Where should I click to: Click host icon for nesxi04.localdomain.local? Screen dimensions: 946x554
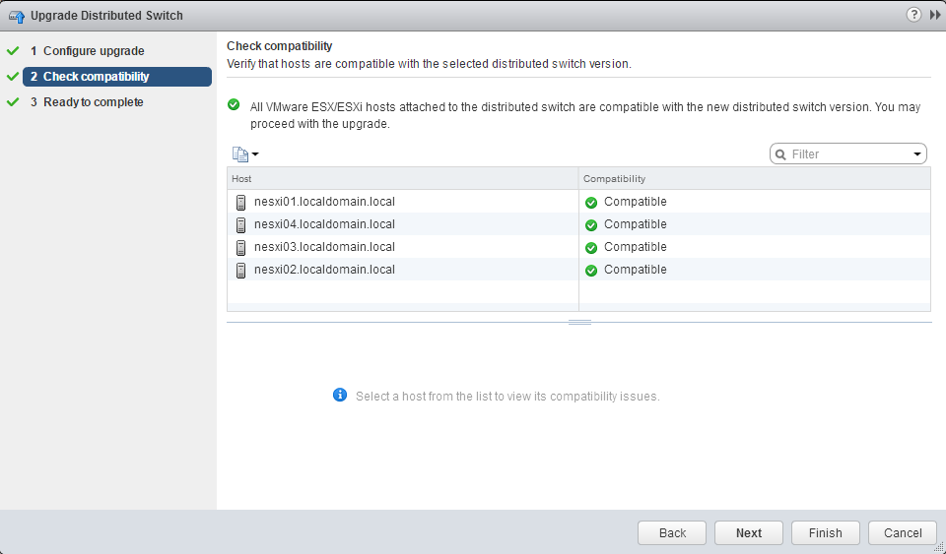click(241, 225)
